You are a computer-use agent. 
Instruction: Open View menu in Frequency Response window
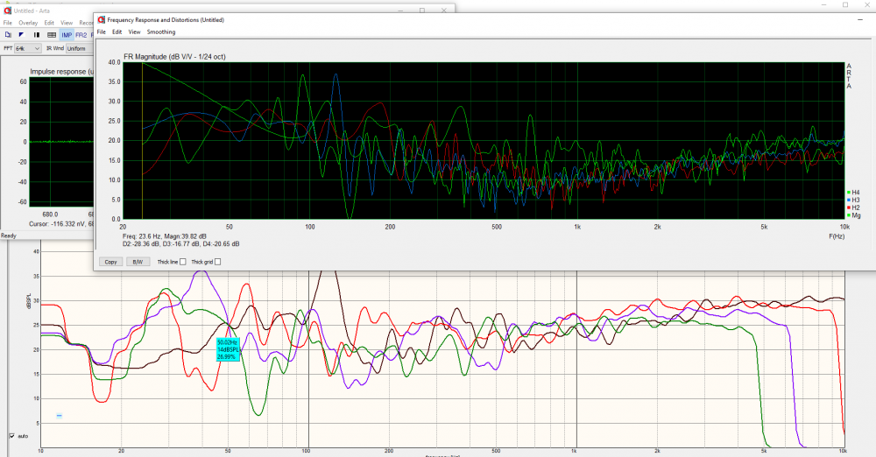(134, 32)
